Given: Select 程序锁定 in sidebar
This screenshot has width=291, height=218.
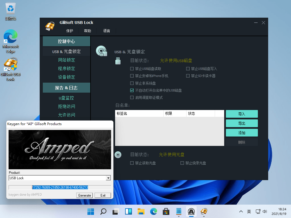Looking at the screenshot, I should pos(67,68).
